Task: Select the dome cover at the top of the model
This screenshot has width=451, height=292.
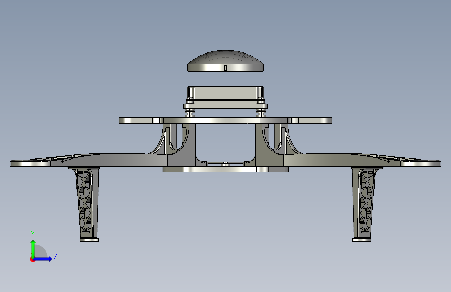Action: point(225,61)
